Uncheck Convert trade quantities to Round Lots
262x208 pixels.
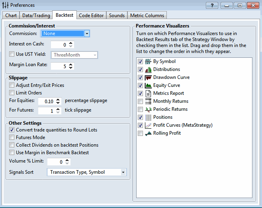point(12,130)
